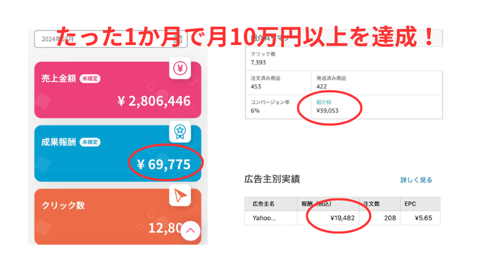Sort by the 注文数 column header
Screen dimensions: 501x278
click(371, 204)
